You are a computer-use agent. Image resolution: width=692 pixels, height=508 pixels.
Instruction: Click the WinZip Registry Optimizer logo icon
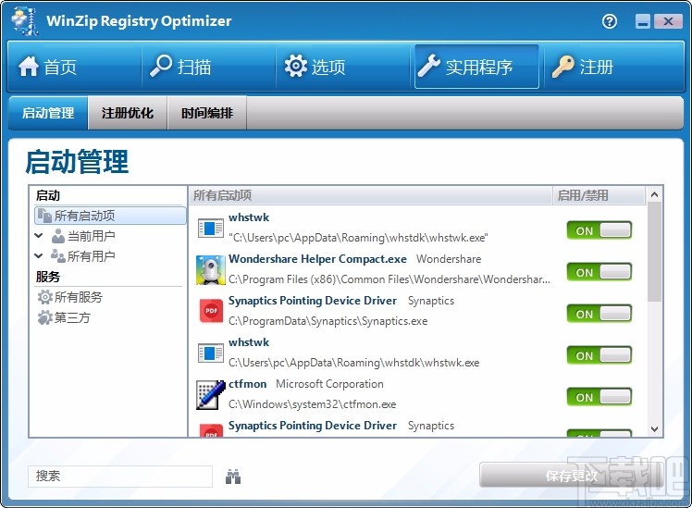(x=24, y=20)
